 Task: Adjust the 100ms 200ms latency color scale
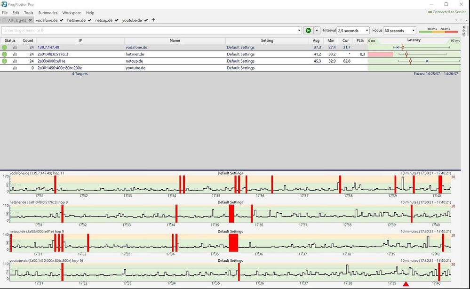[438, 31]
